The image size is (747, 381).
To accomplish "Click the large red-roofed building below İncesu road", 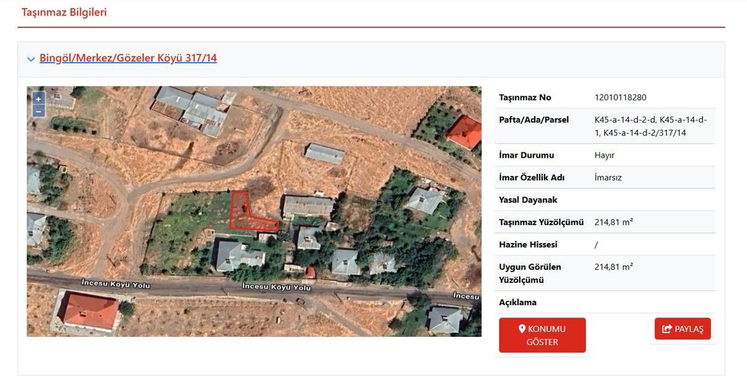I will coord(90,310).
